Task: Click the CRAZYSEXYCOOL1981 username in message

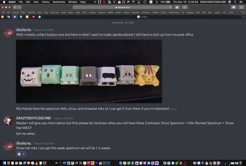Action: [33, 118]
